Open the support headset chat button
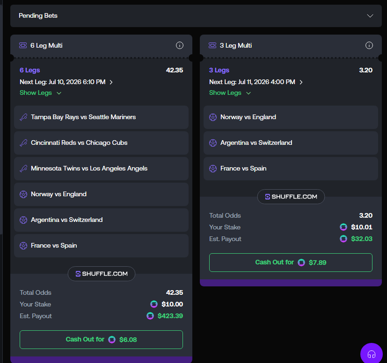 pyautogui.click(x=372, y=354)
